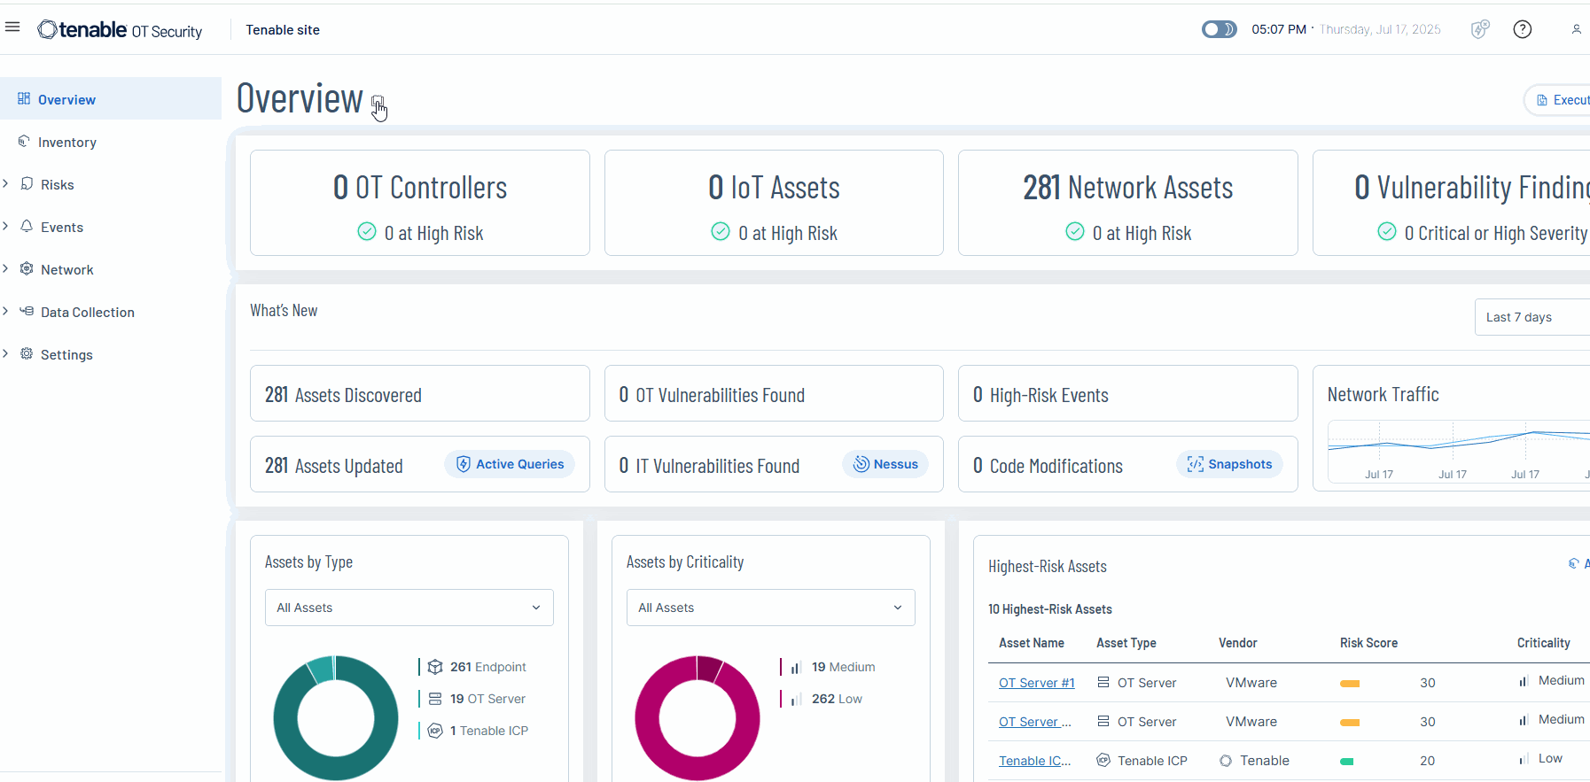Click the Snapshots badge
The height and width of the screenshot is (782, 1590).
(1229, 464)
